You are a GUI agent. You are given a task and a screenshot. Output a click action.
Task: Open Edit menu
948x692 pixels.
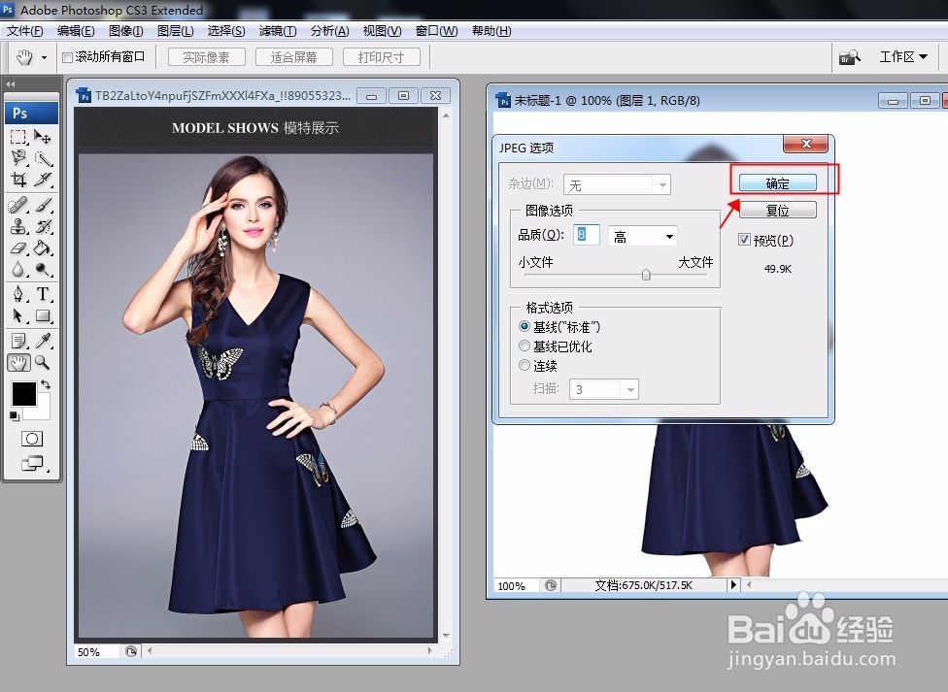[76, 31]
